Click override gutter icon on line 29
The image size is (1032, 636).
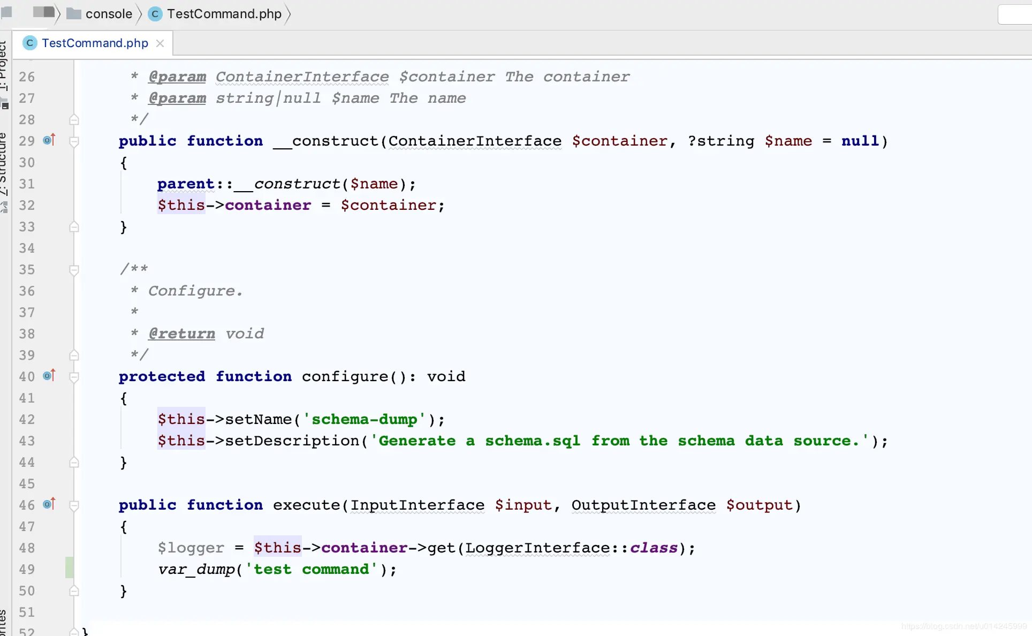tap(49, 140)
